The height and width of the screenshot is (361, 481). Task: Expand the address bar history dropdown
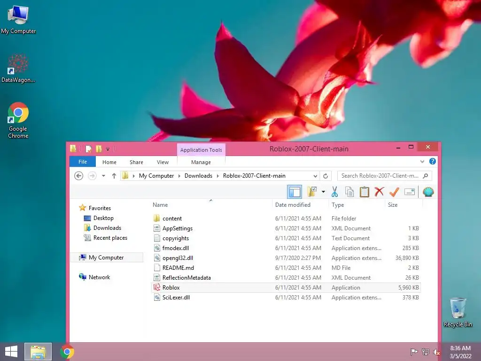coord(315,176)
